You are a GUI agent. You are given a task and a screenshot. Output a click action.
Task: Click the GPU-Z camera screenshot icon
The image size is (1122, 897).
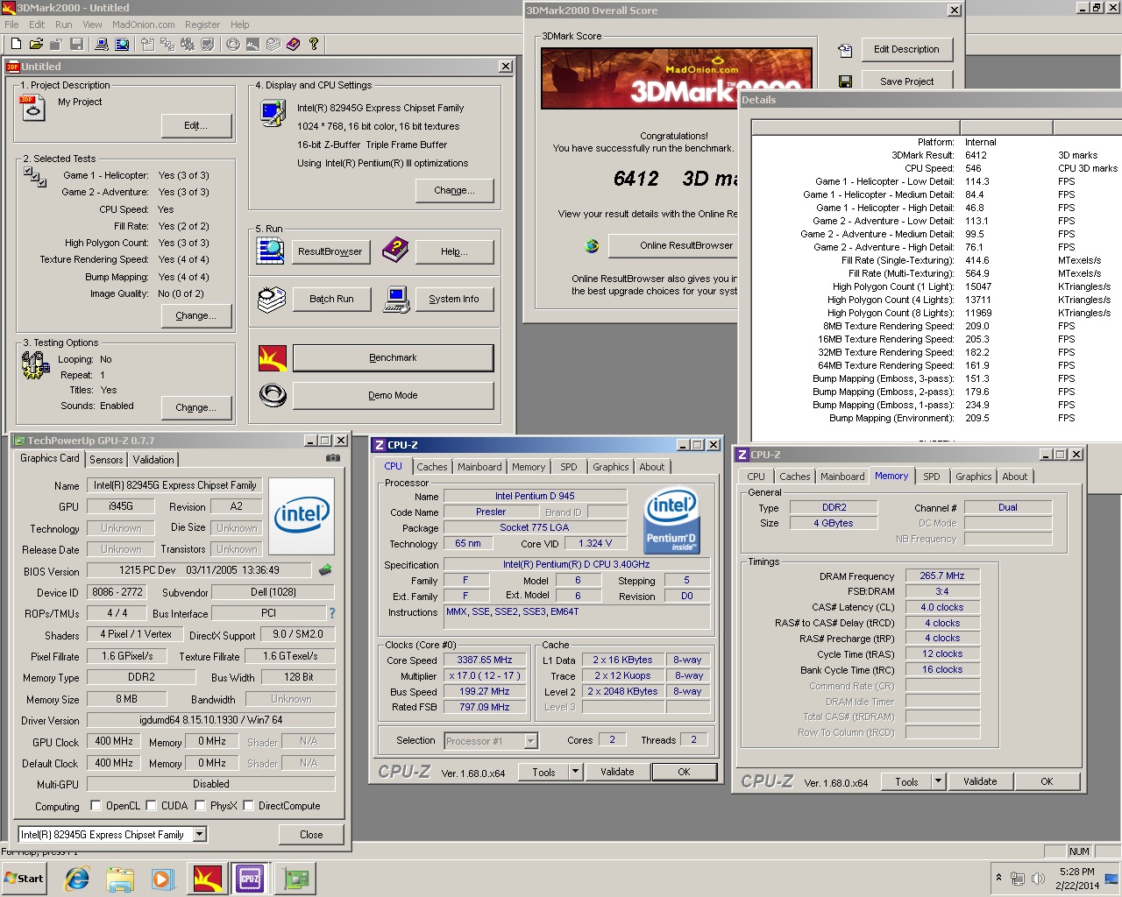333,458
